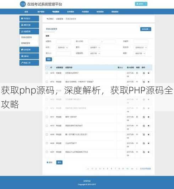Go to page 5 in pagination
This screenshot has width=174, height=189.
click(x=108, y=168)
